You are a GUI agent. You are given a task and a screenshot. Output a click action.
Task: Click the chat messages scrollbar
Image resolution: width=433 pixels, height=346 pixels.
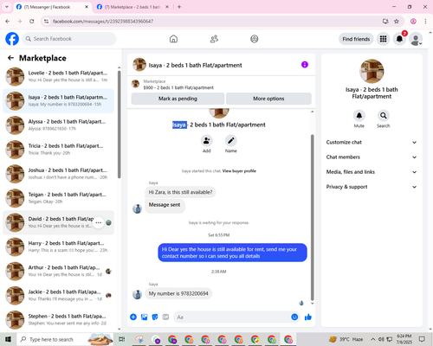312,218
